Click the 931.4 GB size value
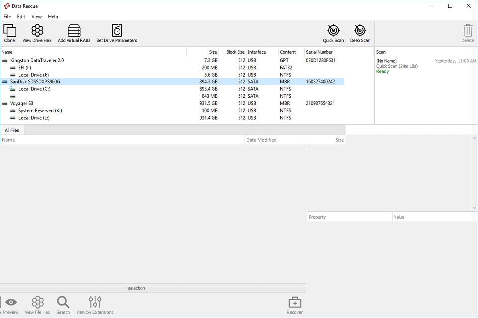The image size is (478, 318). point(208,118)
